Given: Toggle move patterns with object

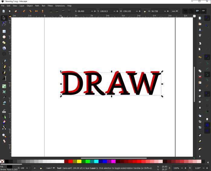Looking at the screenshot, I should click(203, 11).
